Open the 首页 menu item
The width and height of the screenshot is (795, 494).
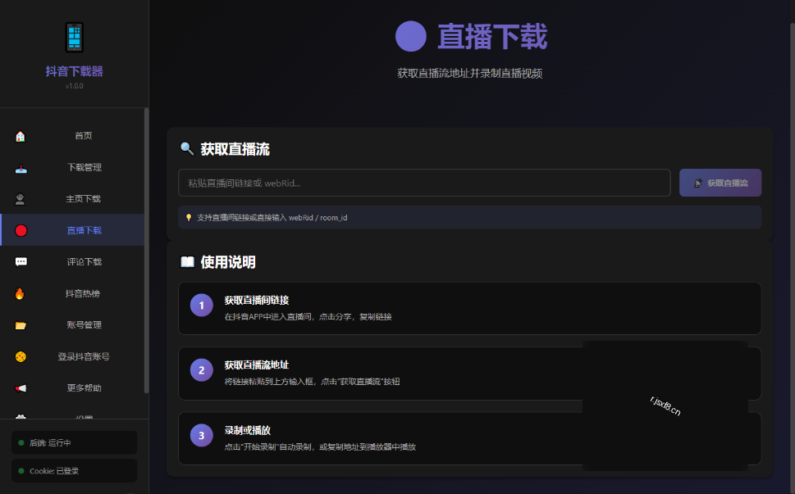72,136
